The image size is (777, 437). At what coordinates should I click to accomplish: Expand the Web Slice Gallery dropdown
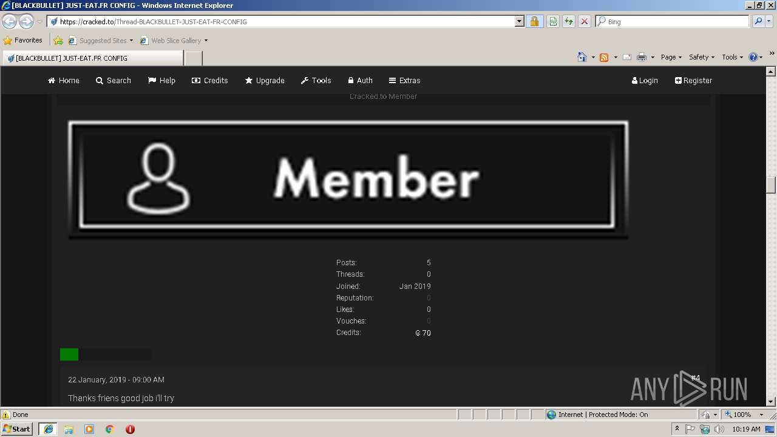[x=206, y=41]
